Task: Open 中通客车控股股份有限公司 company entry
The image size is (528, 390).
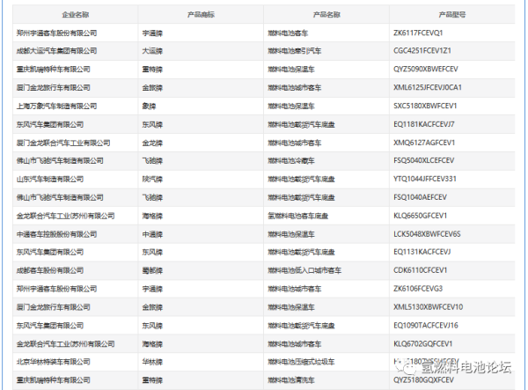Action: [58, 233]
